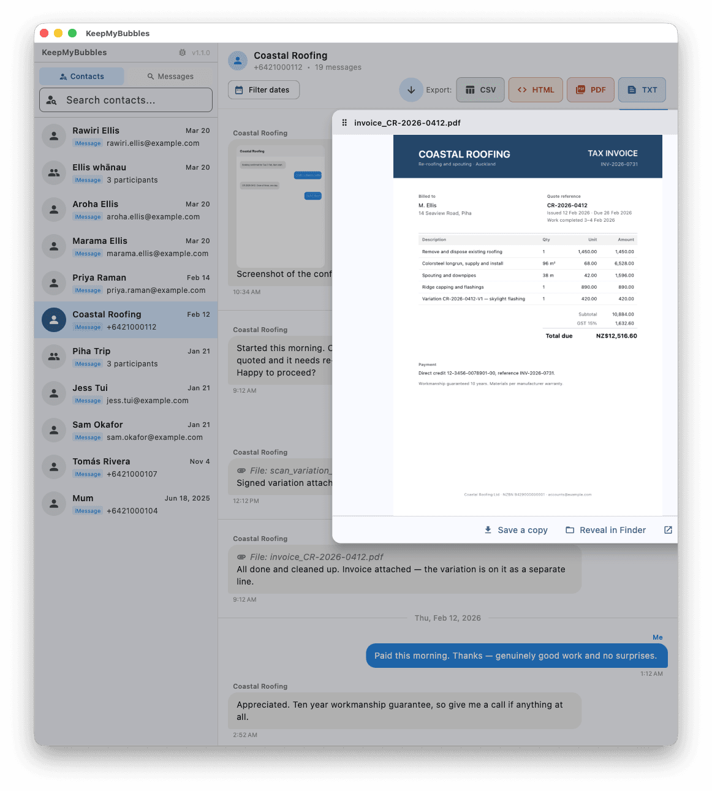Open Tomás Rivera contact row
712x791 pixels.
click(126, 467)
